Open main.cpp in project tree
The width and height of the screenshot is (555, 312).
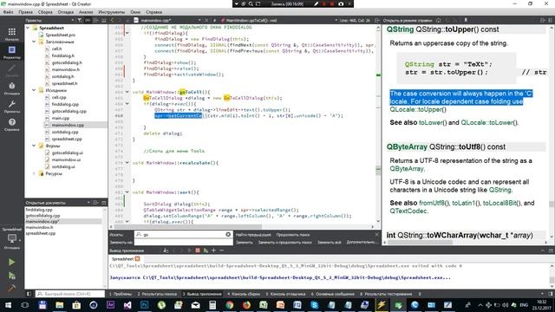point(60,118)
